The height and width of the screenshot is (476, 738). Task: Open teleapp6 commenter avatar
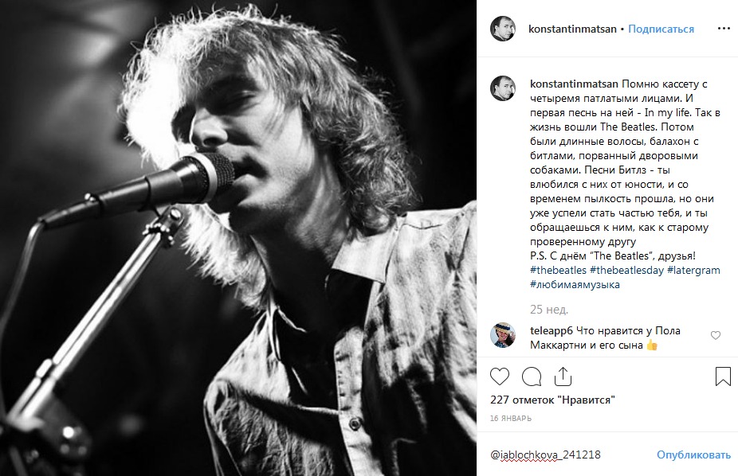(x=503, y=335)
